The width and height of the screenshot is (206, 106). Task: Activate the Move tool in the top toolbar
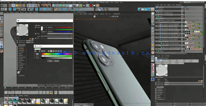pos(13,6)
